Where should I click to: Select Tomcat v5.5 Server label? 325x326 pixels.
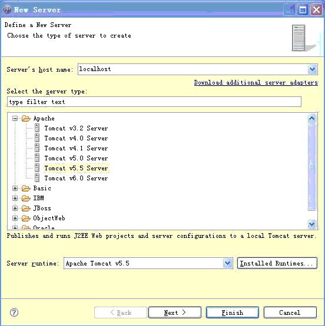coord(76,168)
